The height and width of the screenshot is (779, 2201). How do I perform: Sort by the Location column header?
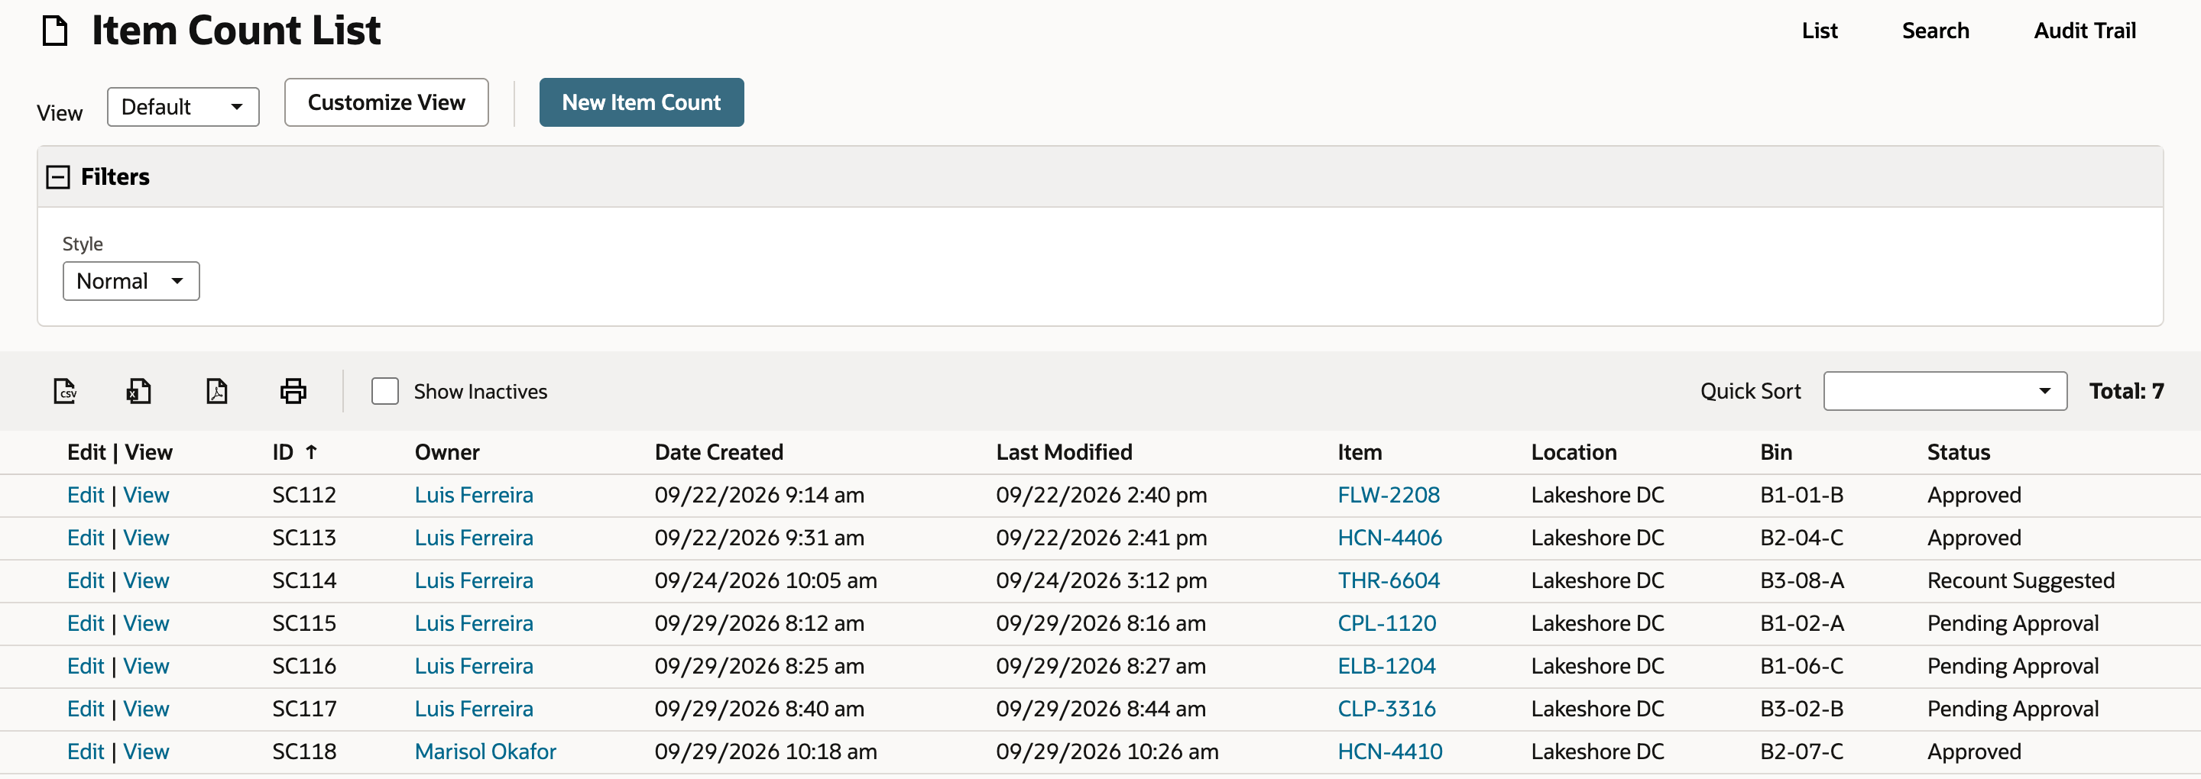[1574, 452]
